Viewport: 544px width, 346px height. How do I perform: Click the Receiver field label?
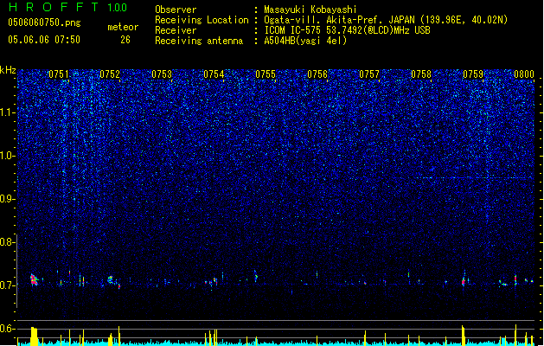[176, 30]
